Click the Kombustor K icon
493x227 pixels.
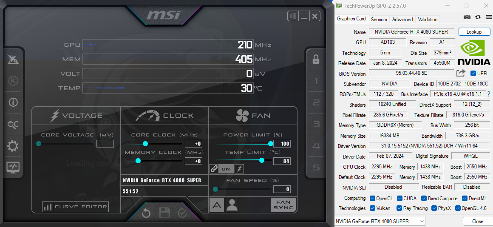point(13,81)
